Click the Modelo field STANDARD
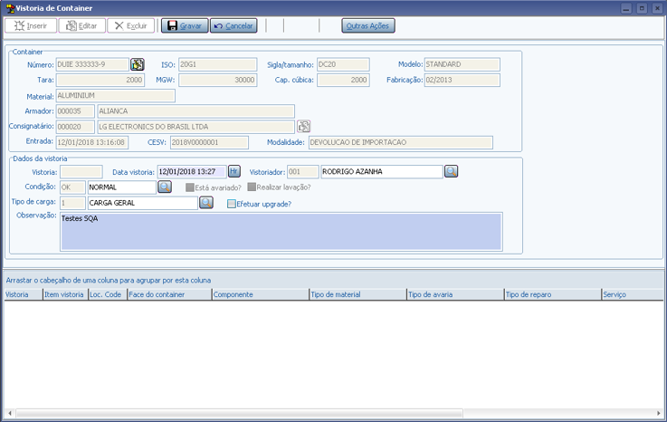The image size is (667, 422). point(462,64)
